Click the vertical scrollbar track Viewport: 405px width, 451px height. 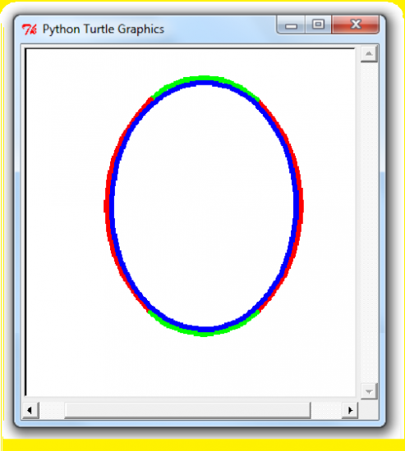pos(369,222)
